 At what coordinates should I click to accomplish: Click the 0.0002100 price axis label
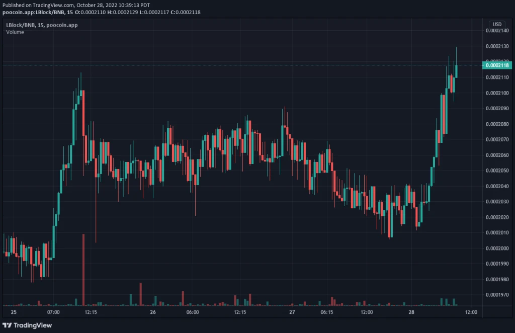(x=497, y=93)
